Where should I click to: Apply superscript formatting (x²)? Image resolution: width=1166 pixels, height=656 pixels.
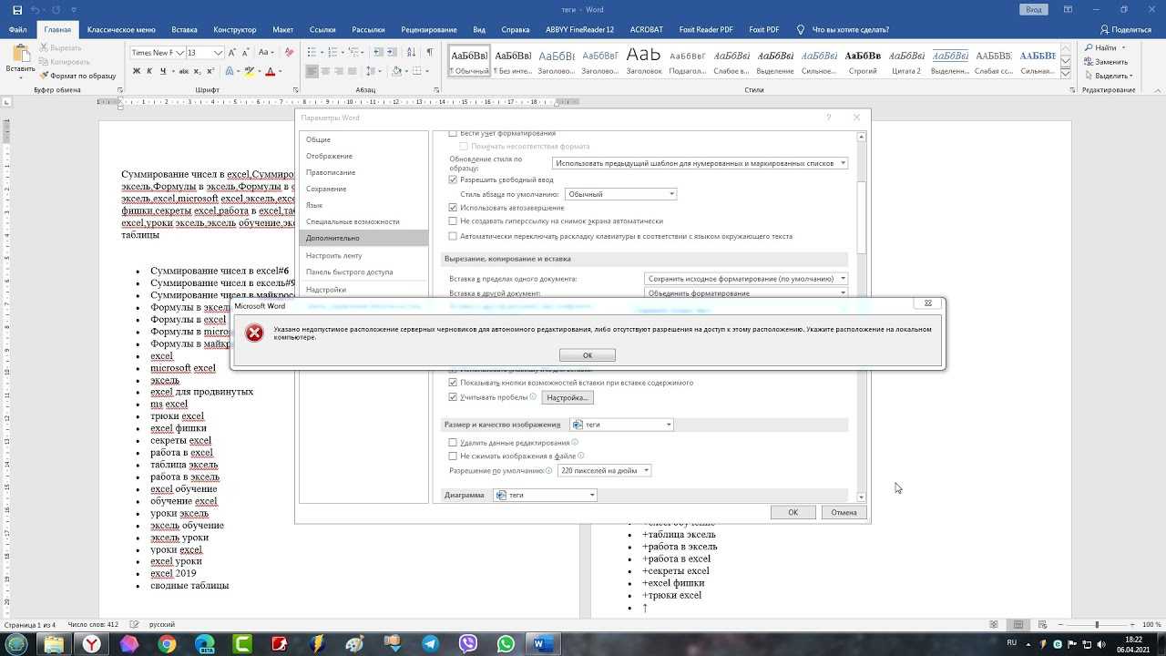pos(211,71)
